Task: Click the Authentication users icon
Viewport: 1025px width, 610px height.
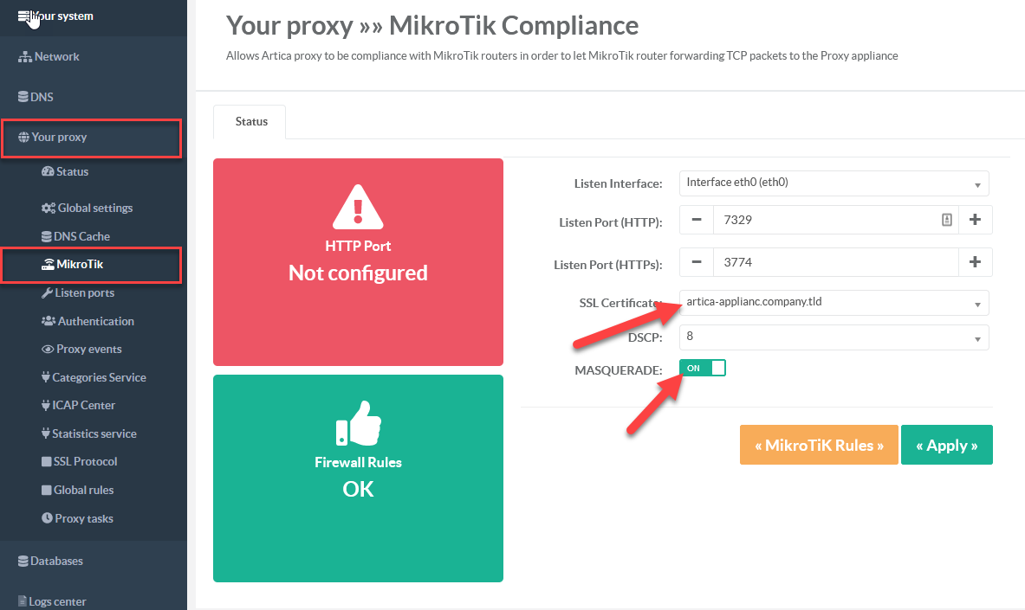Action: tap(49, 321)
